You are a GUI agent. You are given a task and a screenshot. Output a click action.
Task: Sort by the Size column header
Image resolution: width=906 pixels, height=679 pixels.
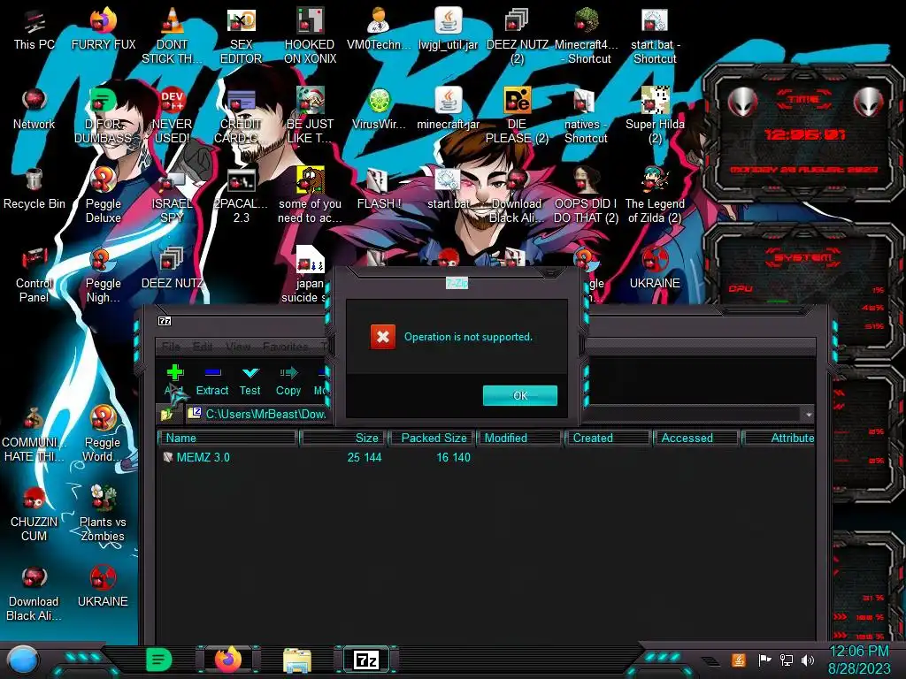tap(342, 439)
